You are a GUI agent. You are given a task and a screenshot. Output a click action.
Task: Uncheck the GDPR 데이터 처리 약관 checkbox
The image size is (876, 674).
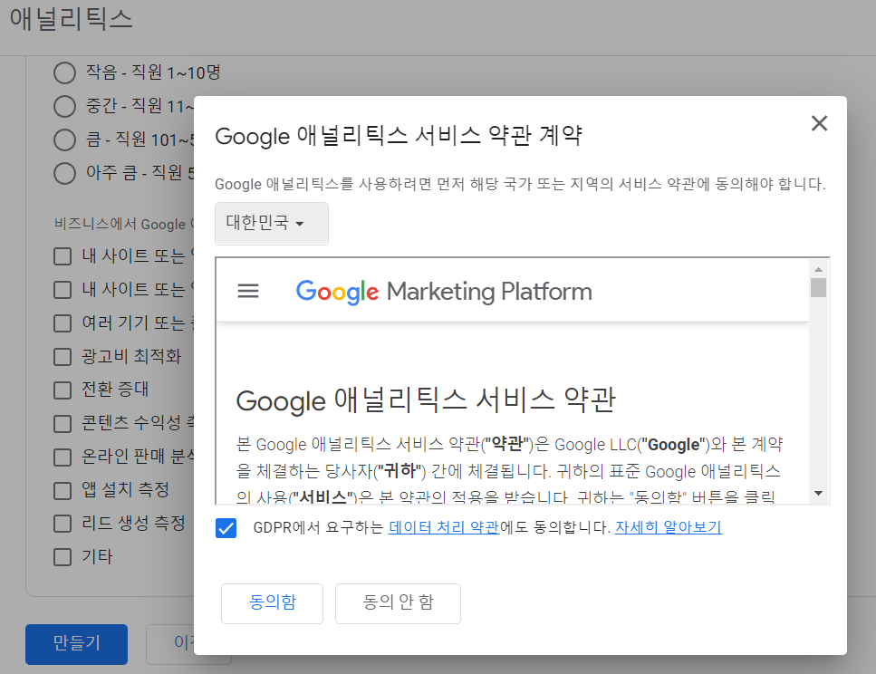[226, 528]
